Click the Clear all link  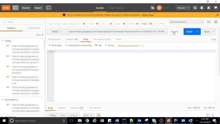[40, 35]
